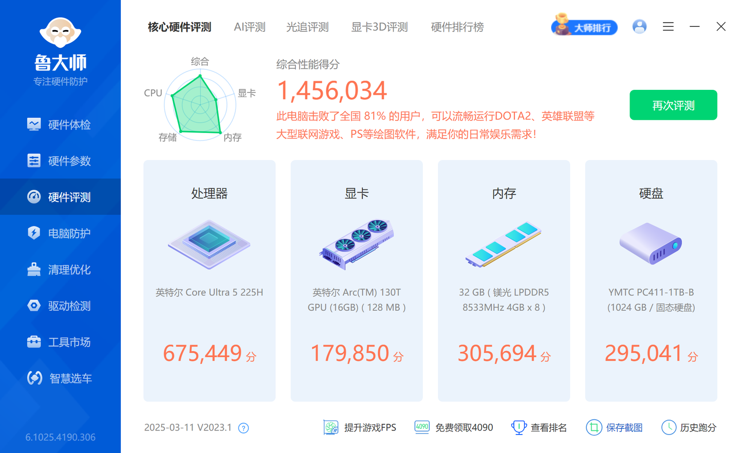The height and width of the screenshot is (453, 740).
Task: Select 硬件评测 sidebar item
Action: pos(60,197)
